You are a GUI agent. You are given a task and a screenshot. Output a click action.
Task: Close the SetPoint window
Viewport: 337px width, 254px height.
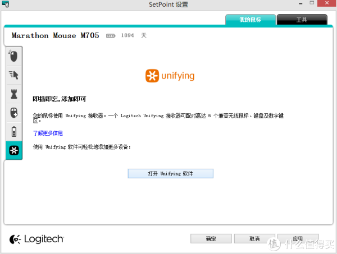[327, 3]
